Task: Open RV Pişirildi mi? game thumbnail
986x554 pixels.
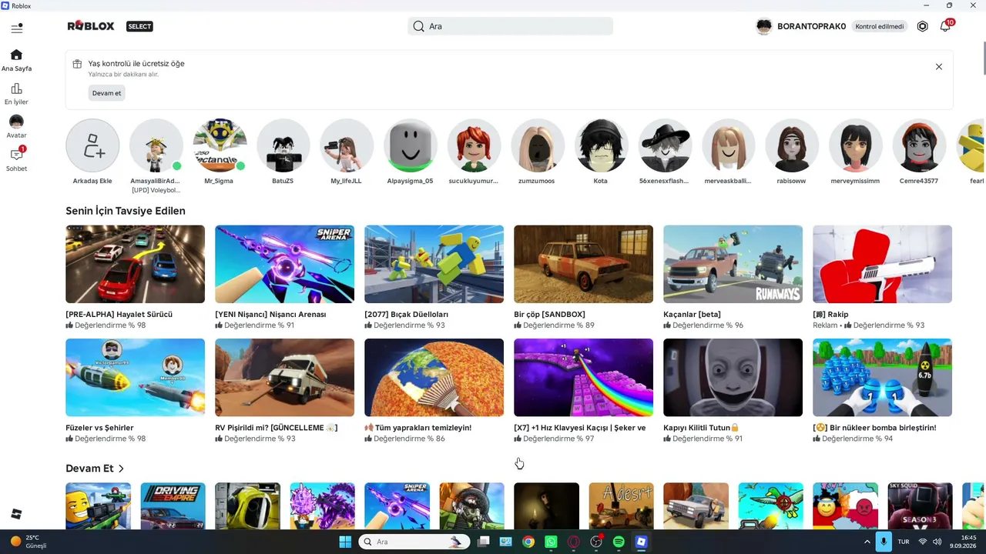Action: click(285, 378)
